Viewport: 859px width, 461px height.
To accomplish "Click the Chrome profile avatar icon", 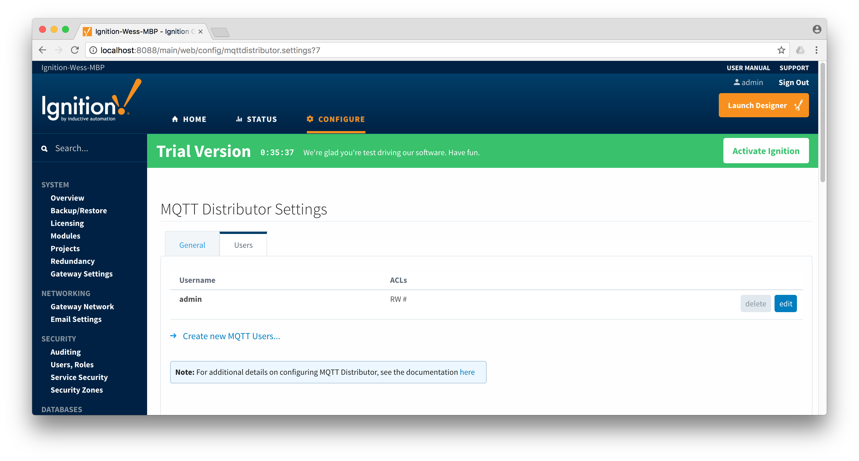I will click(x=817, y=29).
